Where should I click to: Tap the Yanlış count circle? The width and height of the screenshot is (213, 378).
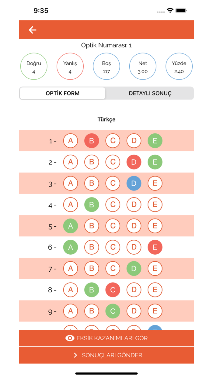[70, 67]
